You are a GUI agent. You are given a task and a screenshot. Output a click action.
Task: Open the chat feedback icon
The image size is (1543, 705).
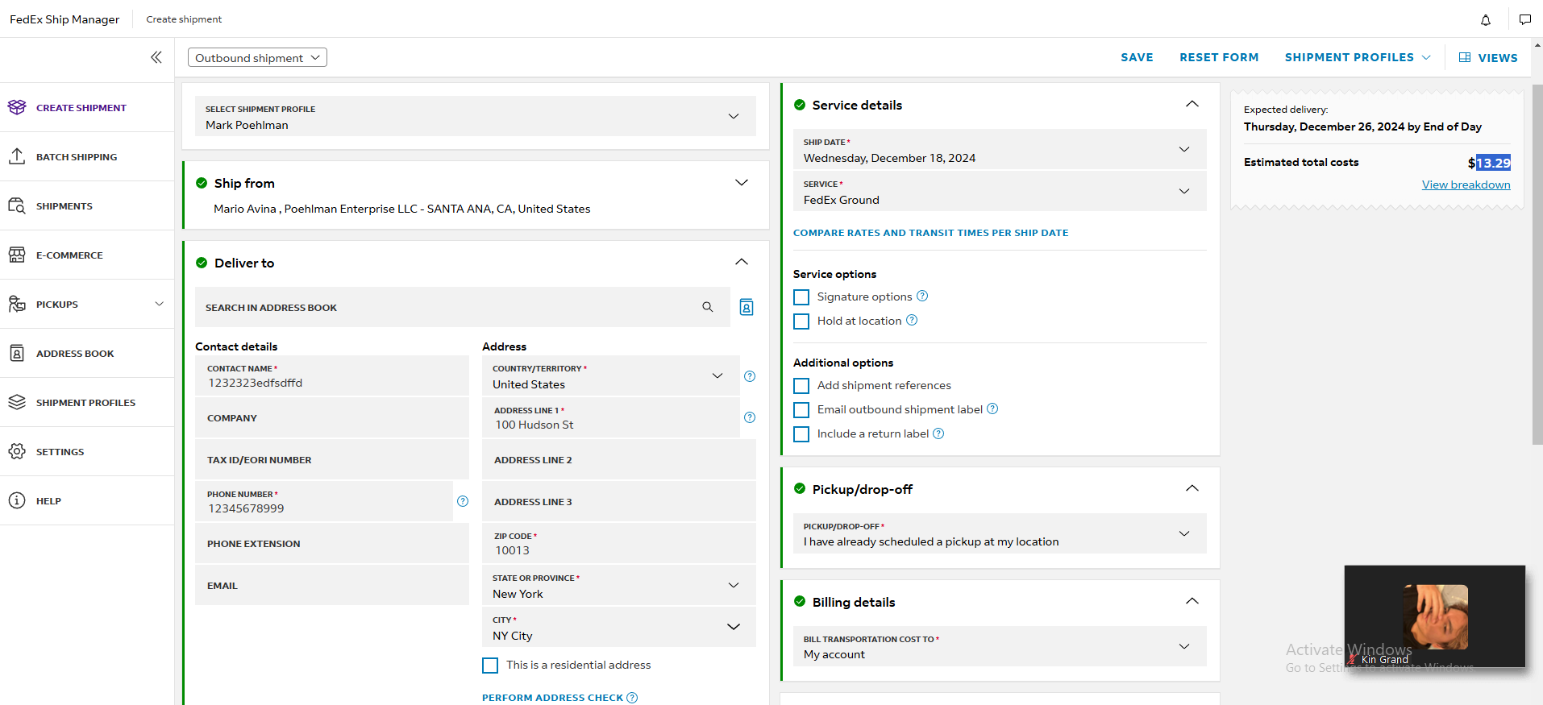point(1525,19)
